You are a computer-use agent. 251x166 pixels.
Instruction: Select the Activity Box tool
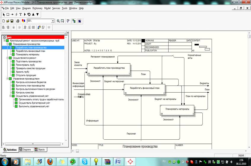click(8, 14)
